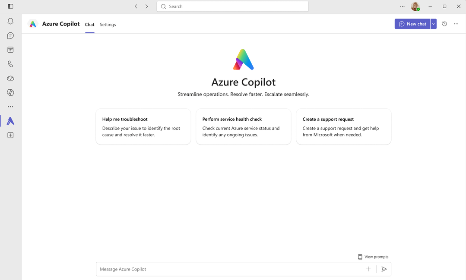Go forward with the right arrow
The image size is (466, 280).
[x=146, y=6]
